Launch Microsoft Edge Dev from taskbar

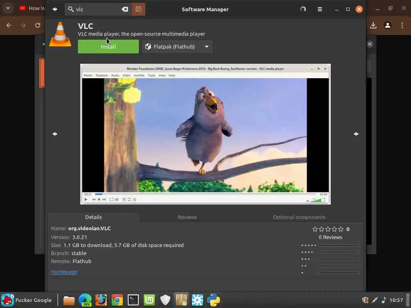tap(85, 300)
